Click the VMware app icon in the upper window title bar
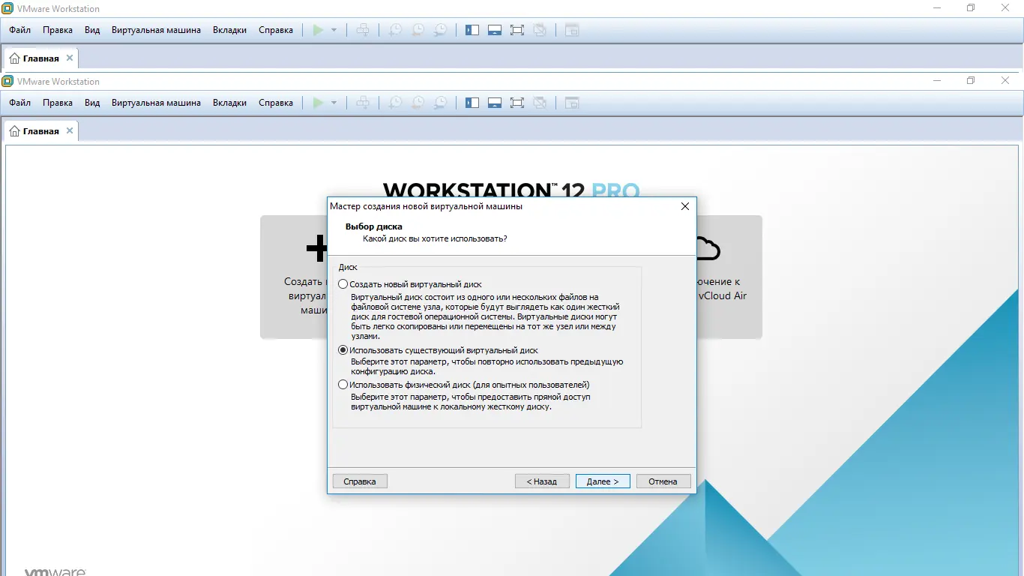Image resolution: width=1024 pixels, height=576 pixels. [7, 9]
